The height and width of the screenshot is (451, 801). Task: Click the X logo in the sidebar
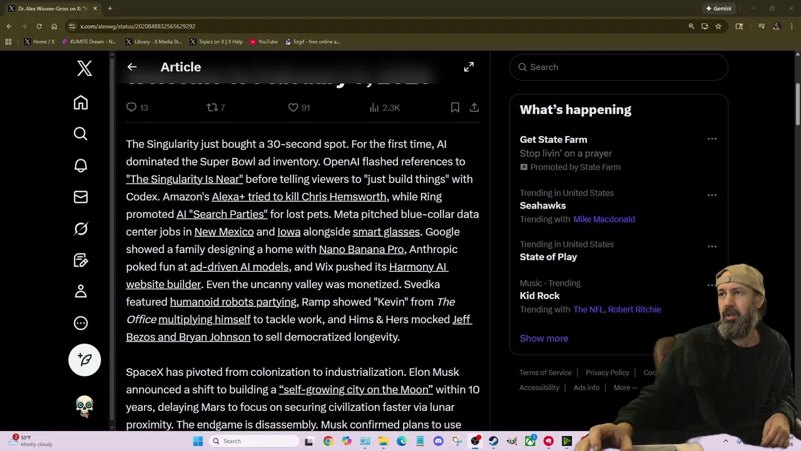coord(84,68)
